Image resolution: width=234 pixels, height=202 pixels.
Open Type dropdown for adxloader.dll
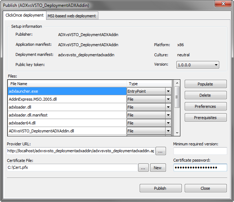point(168,107)
